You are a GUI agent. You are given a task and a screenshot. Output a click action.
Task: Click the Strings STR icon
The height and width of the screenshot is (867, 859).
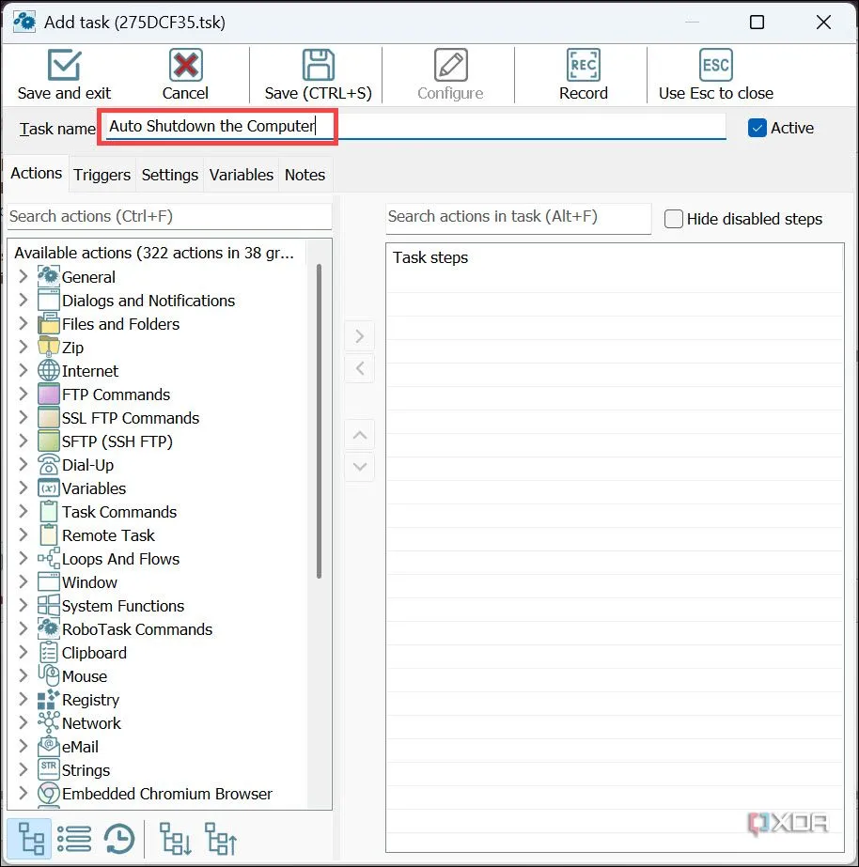(48, 769)
